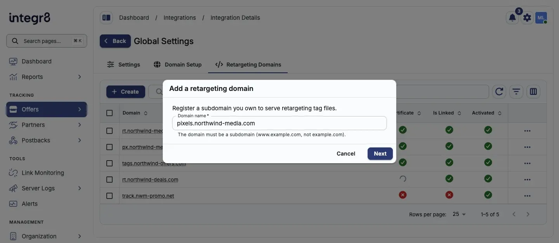Open the ML user avatar
559x243 pixels.
[x=541, y=17]
